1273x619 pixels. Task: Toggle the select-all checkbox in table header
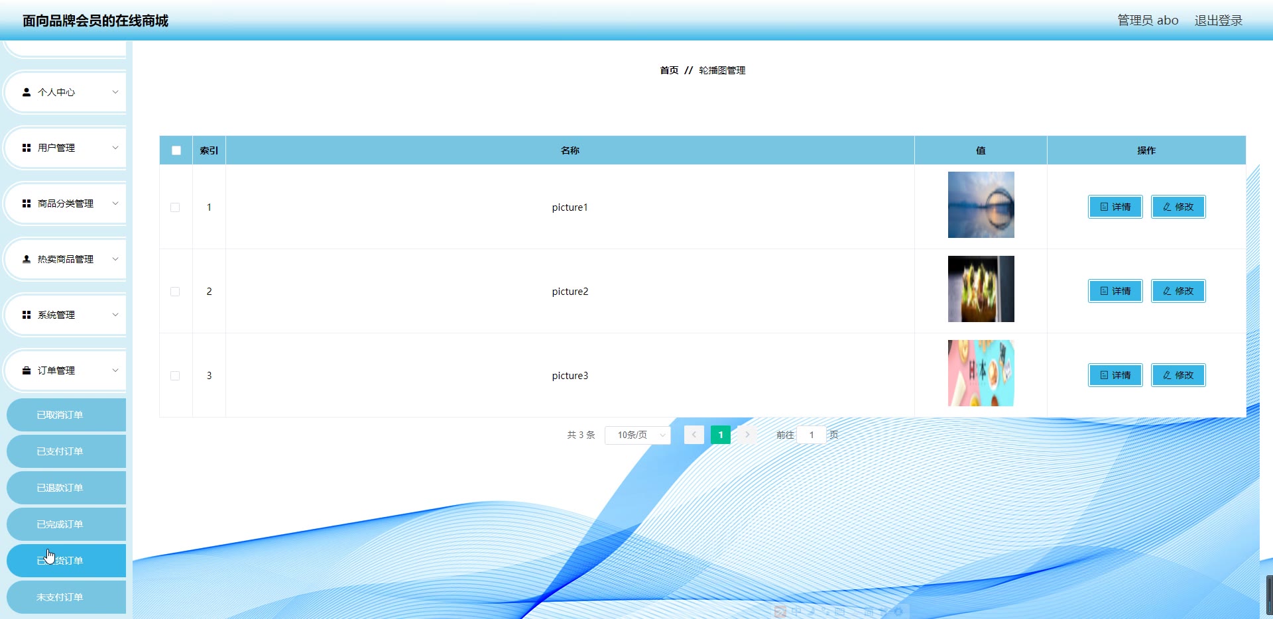[176, 150]
